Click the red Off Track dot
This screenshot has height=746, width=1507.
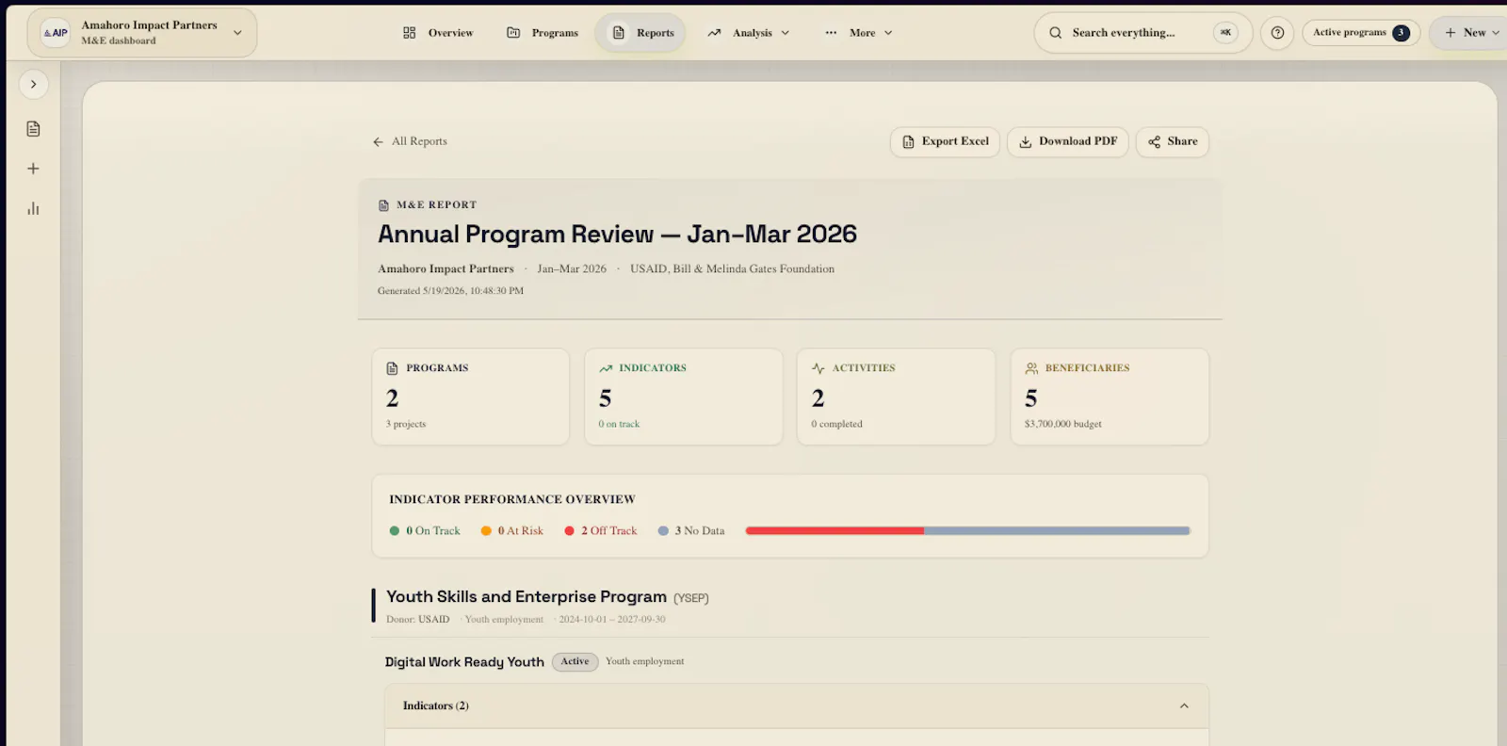click(569, 531)
